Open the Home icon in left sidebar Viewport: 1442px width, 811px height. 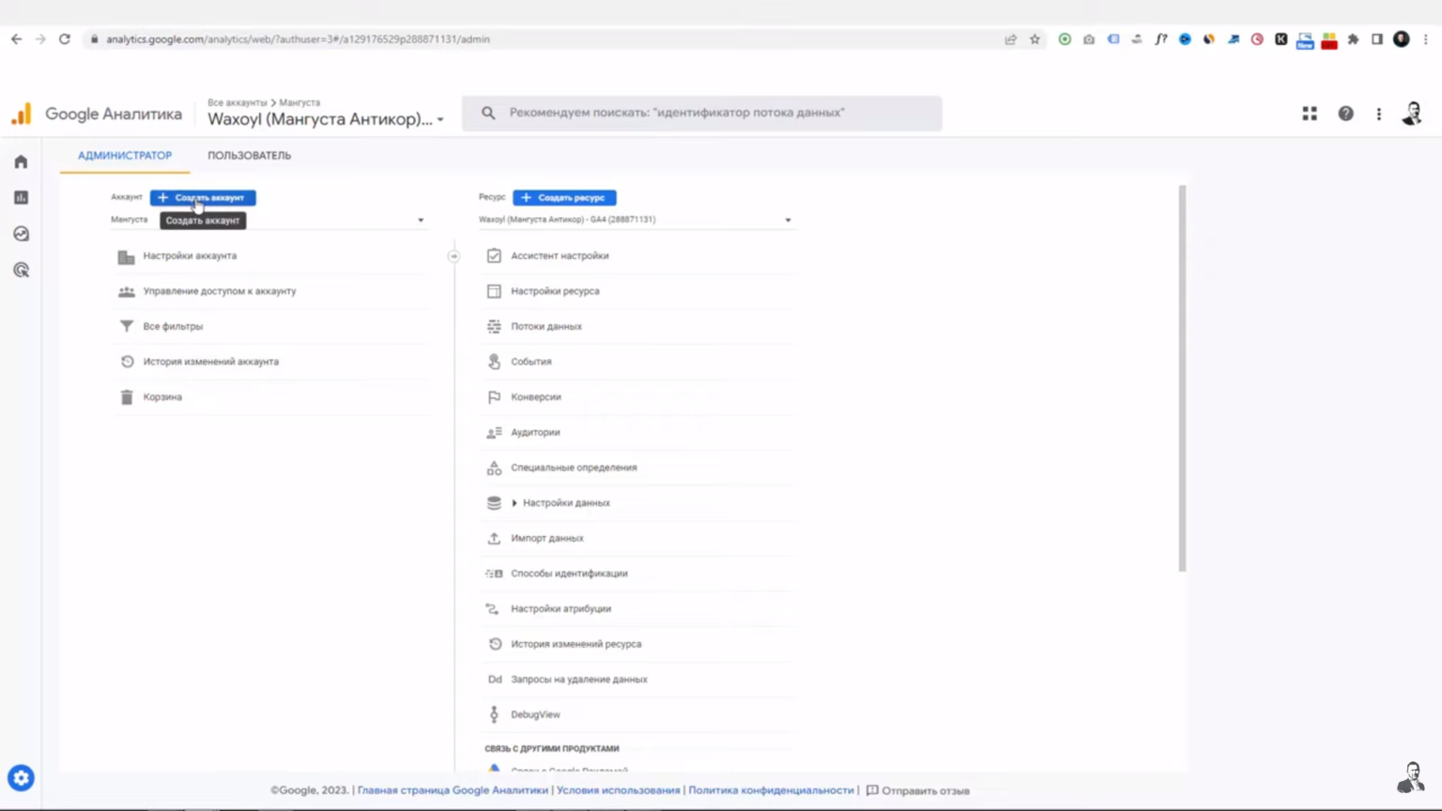(21, 161)
